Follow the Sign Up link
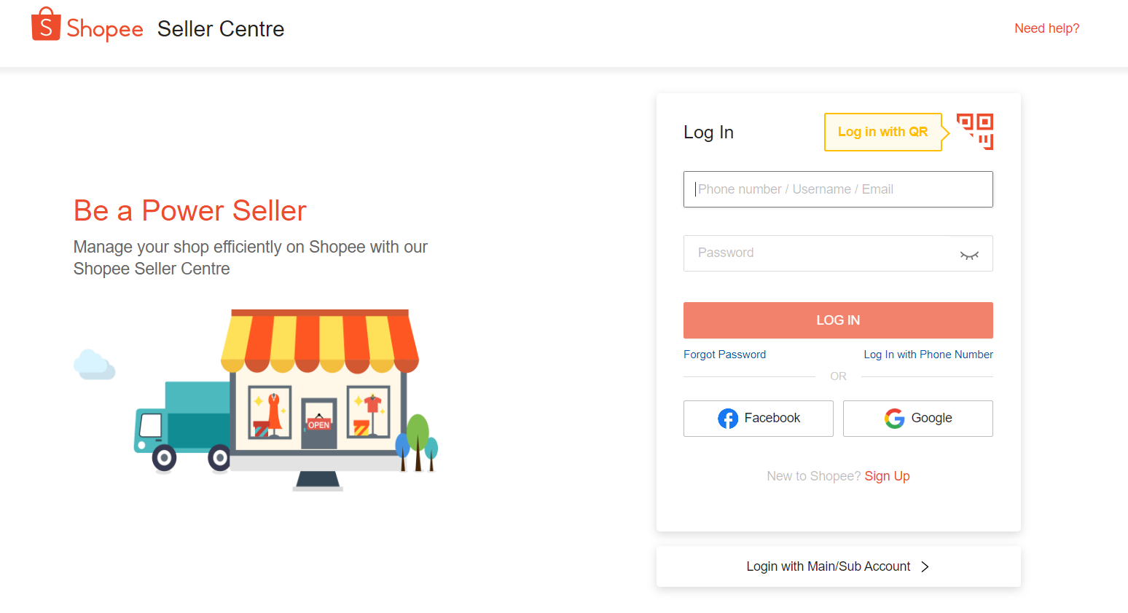The width and height of the screenshot is (1128, 613). pyautogui.click(x=887, y=476)
